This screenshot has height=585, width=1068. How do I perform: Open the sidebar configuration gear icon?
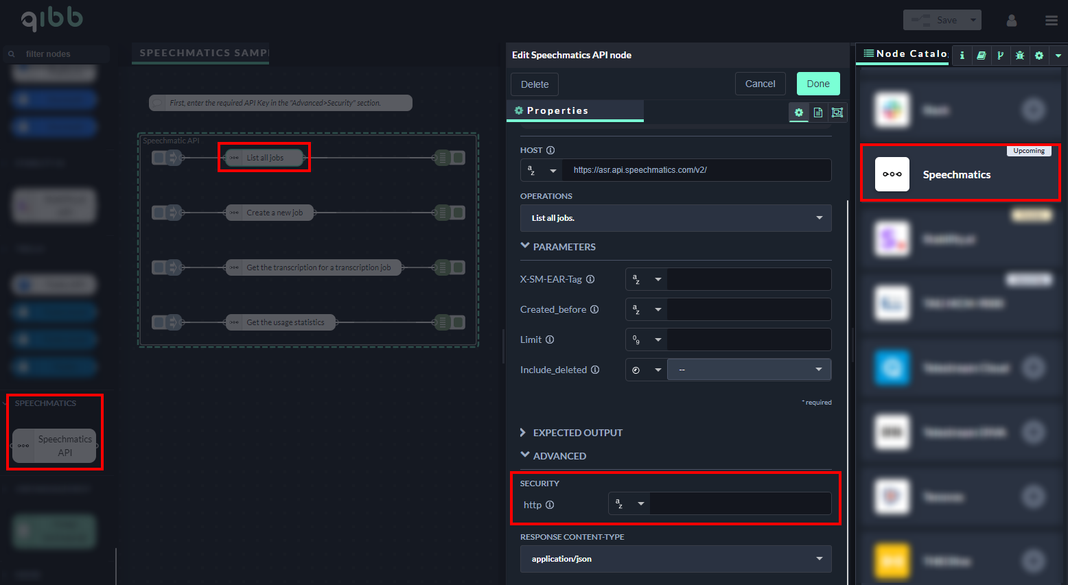pyautogui.click(x=1039, y=56)
